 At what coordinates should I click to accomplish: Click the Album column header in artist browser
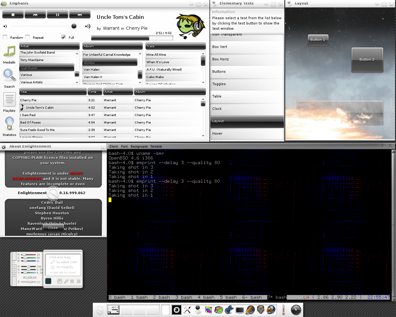[x=113, y=46]
